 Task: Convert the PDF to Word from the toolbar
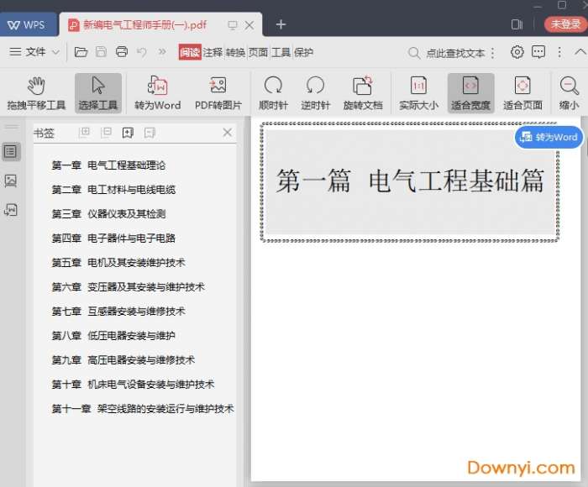[x=158, y=93]
